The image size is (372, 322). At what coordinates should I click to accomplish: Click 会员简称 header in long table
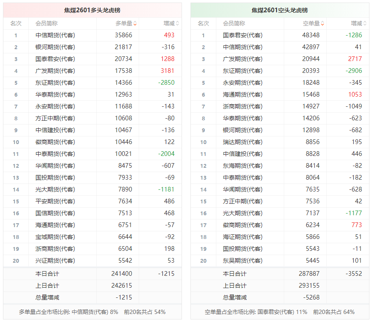(47, 23)
